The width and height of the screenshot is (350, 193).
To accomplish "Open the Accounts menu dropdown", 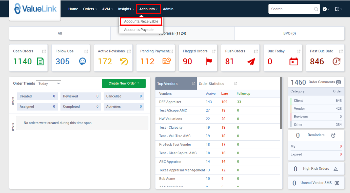I will [148, 9].
